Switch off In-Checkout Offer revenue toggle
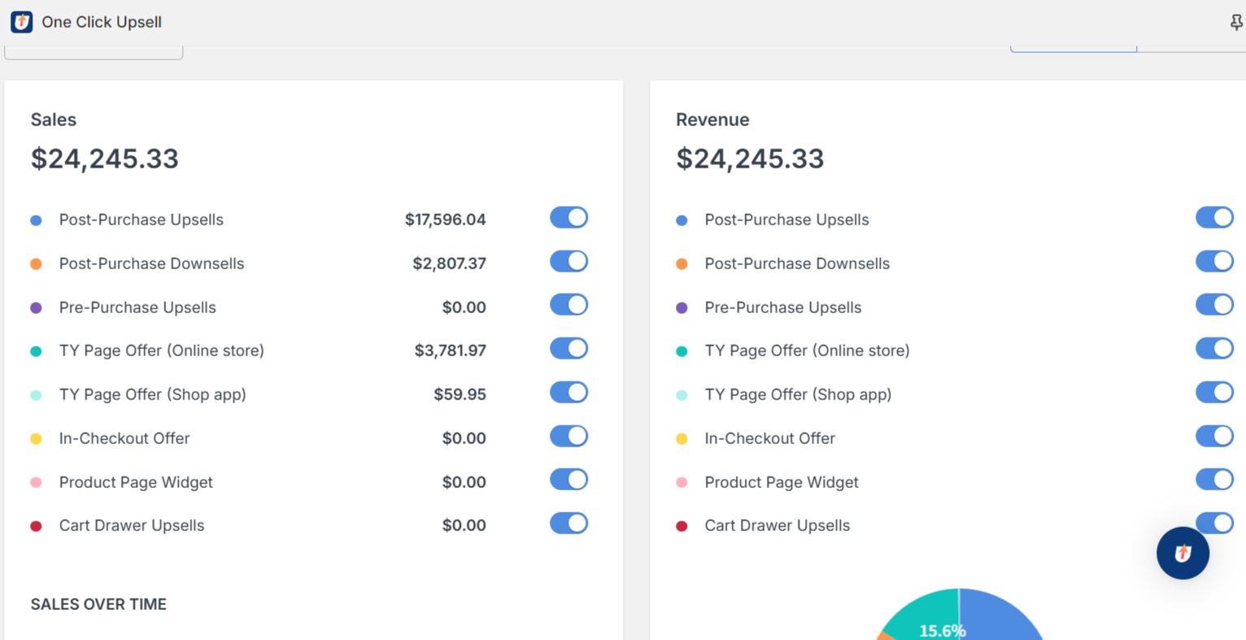1246x640 pixels. (x=1214, y=437)
